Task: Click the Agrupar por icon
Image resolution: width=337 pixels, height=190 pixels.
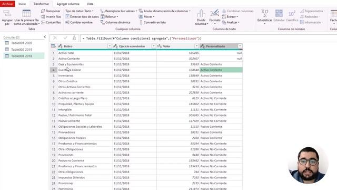Action: pyautogui.click(x=7, y=14)
